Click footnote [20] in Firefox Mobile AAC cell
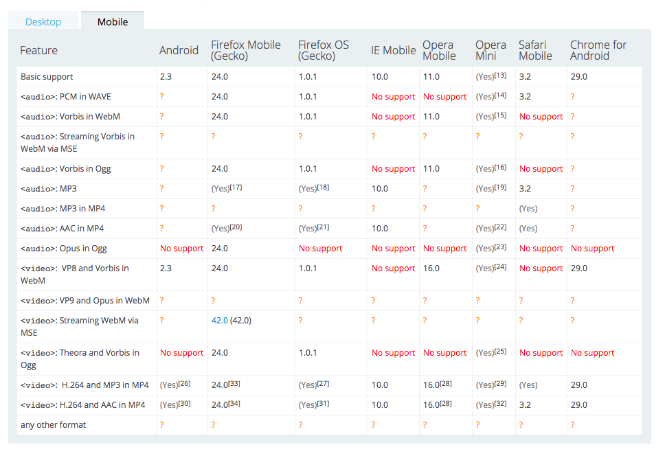Screen dimensions: 665x458 click(236, 227)
